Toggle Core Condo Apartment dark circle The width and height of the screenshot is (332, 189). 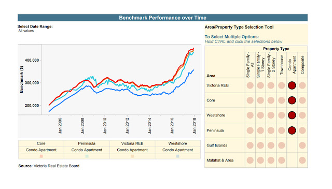292,100
